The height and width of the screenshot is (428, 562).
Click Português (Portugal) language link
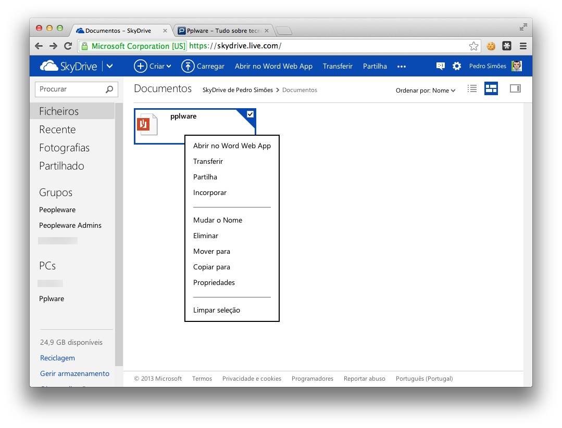click(x=424, y=379)
